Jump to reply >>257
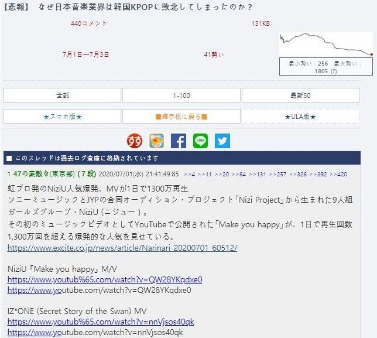Screen dimensions: 377x338 (x=277, y=174)
